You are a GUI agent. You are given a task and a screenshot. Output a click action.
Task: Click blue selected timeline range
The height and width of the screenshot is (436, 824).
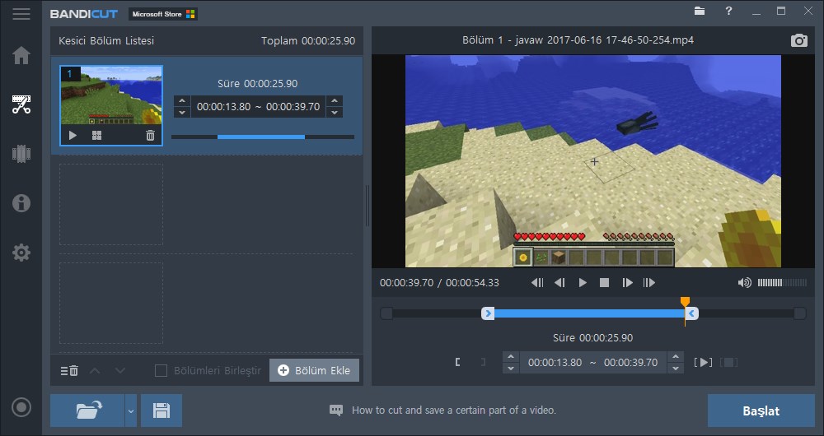click(x=590, y=313)
